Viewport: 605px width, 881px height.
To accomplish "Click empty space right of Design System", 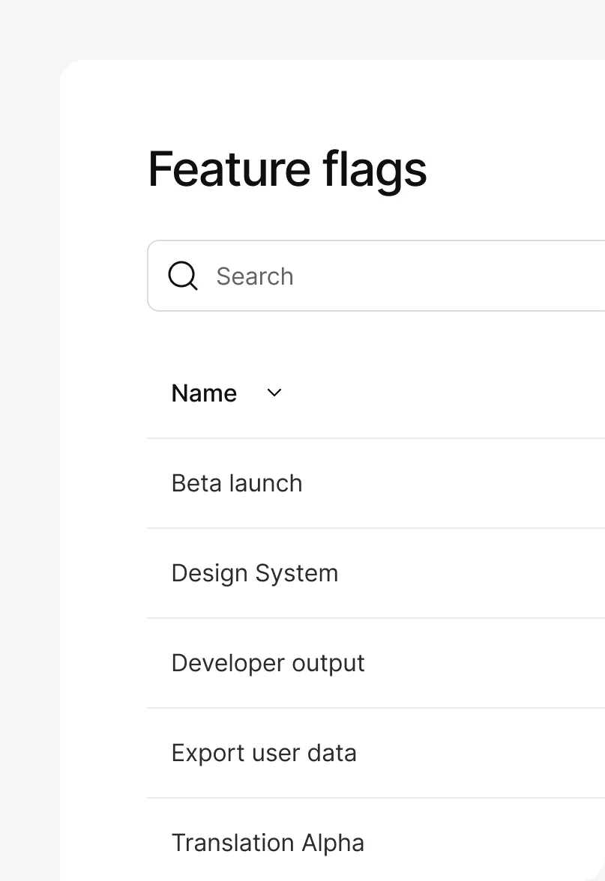I will tap(480, 573).
